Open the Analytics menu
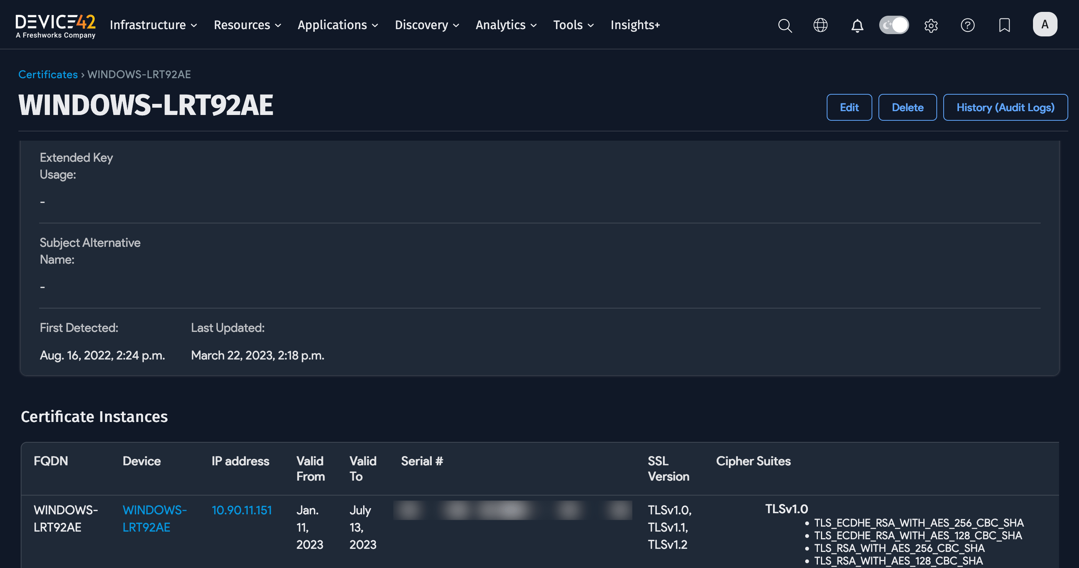This screenshot has width=1079, height=568. [x=506, y=25]
